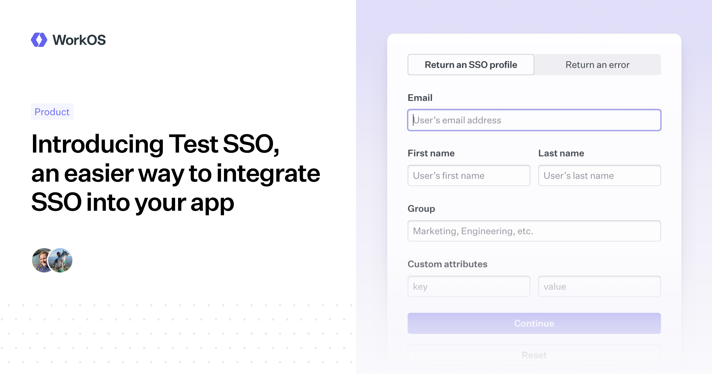Click the Group label above its field

tap(421, 209)
